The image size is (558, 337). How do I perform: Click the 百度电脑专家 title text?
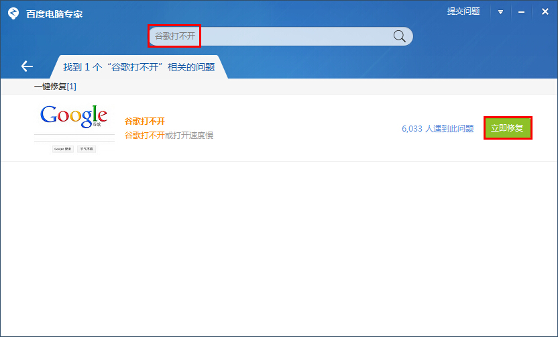click(54, 14)
